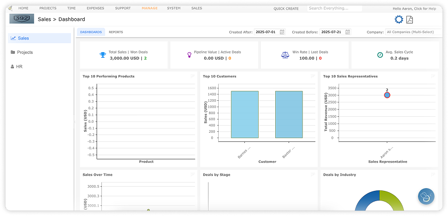Collapse the left sidebar handle

point(74,122)
